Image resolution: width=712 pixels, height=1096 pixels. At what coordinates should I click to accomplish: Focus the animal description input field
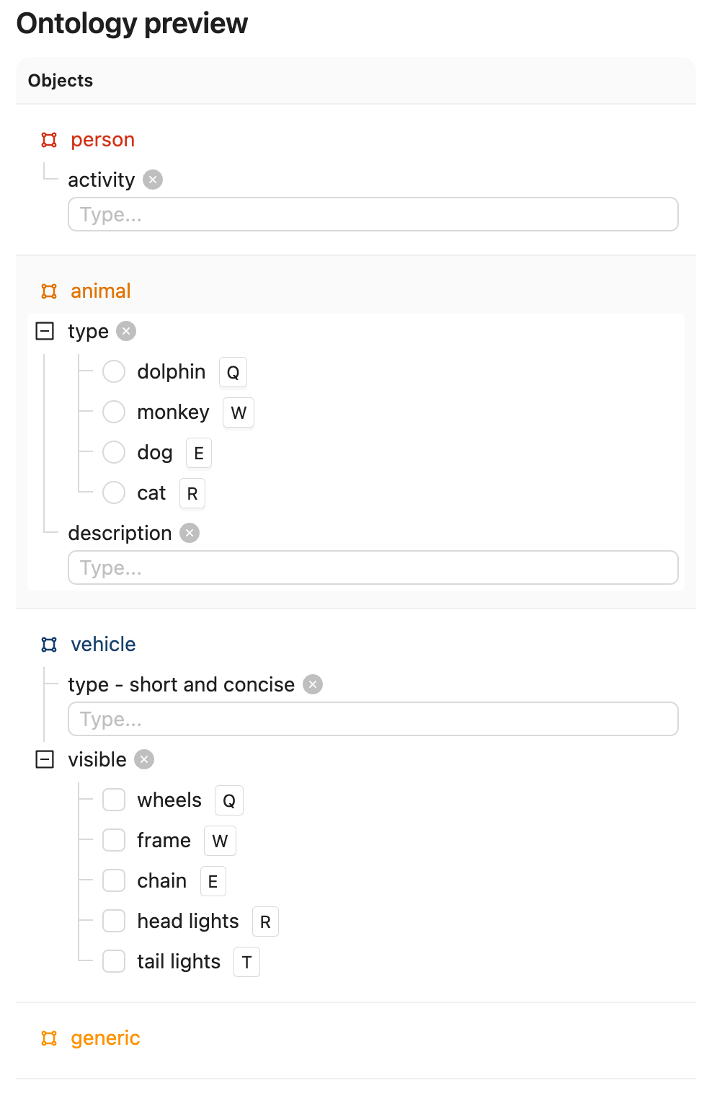pyautogui.click(x=373, y=567)
